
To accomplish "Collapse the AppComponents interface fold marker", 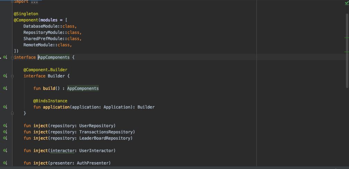I will pyautogui.click(x=12, y=57).
